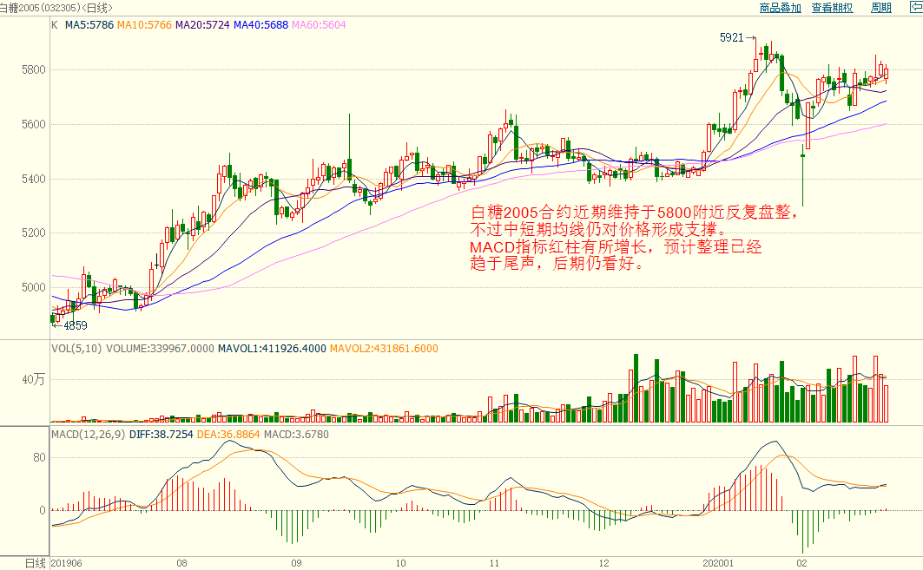Screen dimensions: 923x570
Task: Open the MACD(12,26,9) indicator label
Action: (88, 434)
